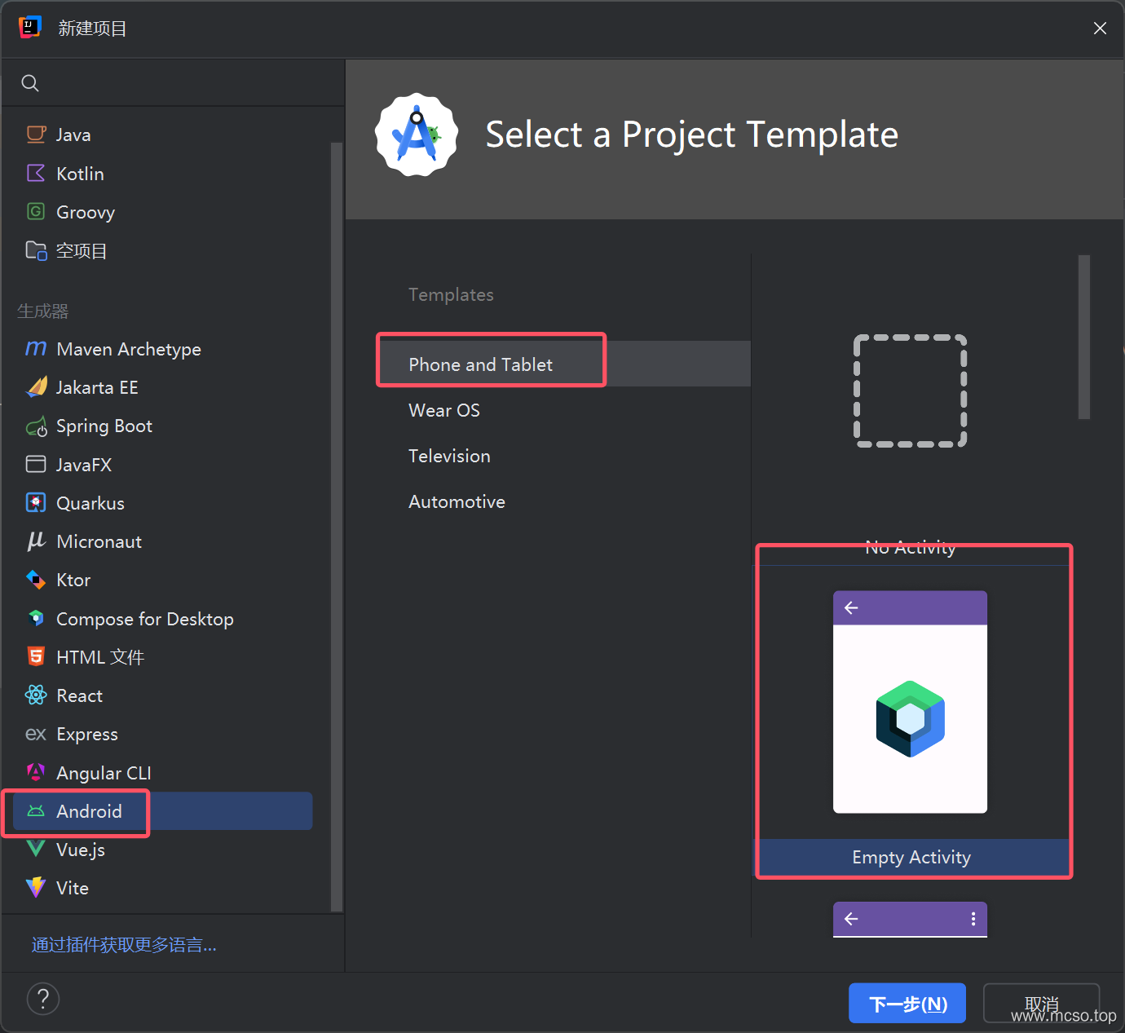Click the Android Studio compass logo
The image size is (1125, 1033).
pos(417,135)
